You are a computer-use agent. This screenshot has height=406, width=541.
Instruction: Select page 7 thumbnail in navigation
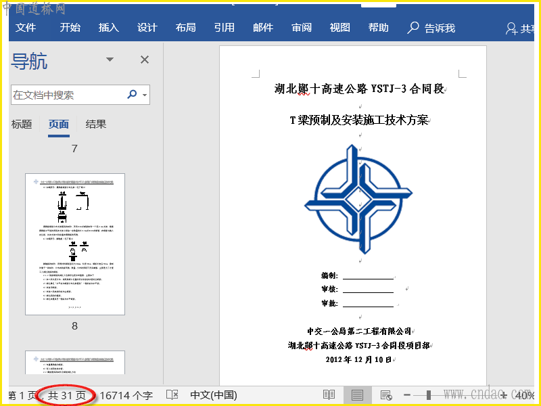point(75,244)
